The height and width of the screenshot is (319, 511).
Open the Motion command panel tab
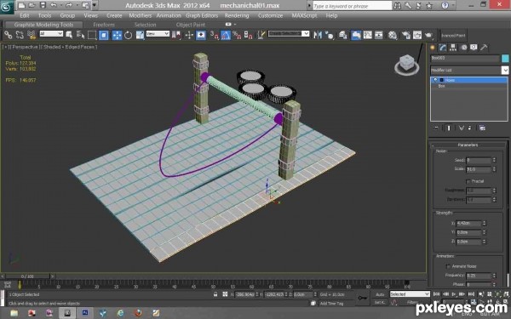click(463, 48)
